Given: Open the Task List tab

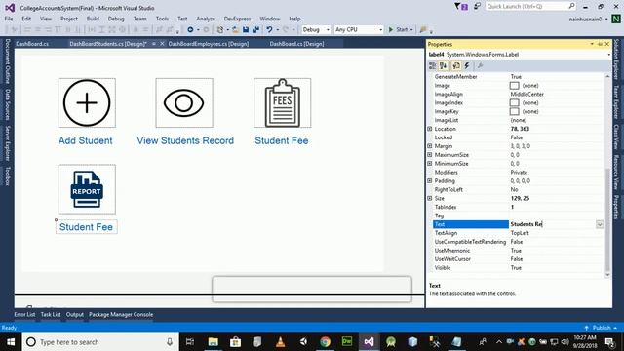Looking at the screenshot, I should pyautogui.click(x=51, y=314).
